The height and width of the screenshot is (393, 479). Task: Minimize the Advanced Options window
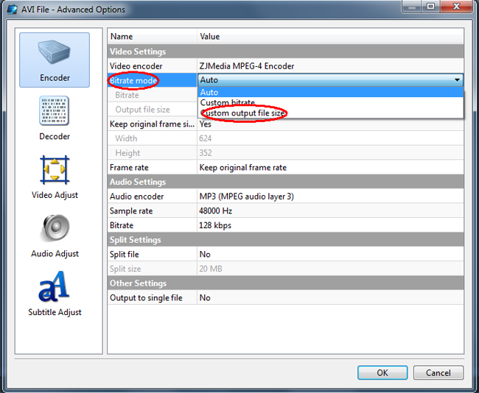point(412,7)
